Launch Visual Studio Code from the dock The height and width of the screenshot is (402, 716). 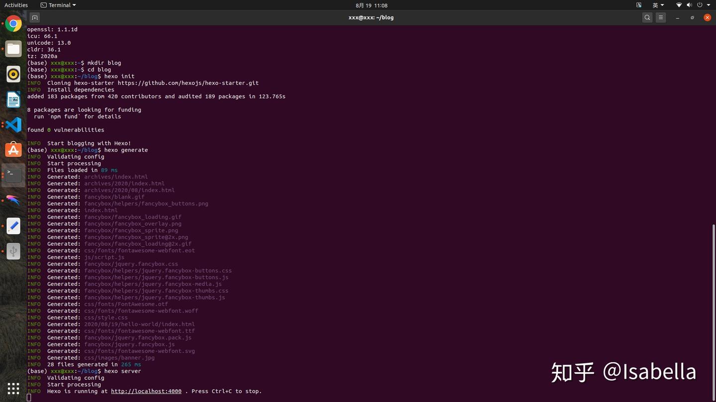[13, 125]
